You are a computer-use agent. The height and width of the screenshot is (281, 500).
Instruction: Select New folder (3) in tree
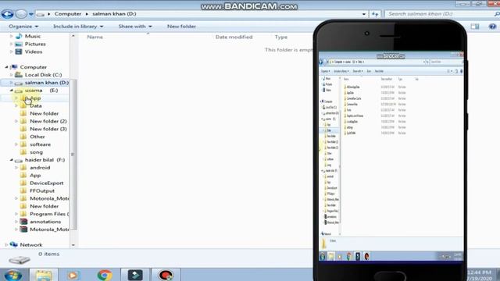click(x=48, y=129)
